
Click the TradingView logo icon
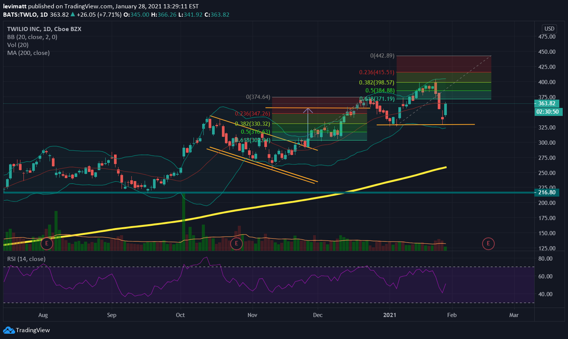(8, 330)
